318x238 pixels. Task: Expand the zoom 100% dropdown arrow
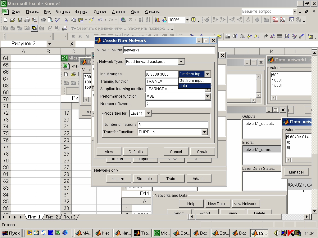point(187,20)
